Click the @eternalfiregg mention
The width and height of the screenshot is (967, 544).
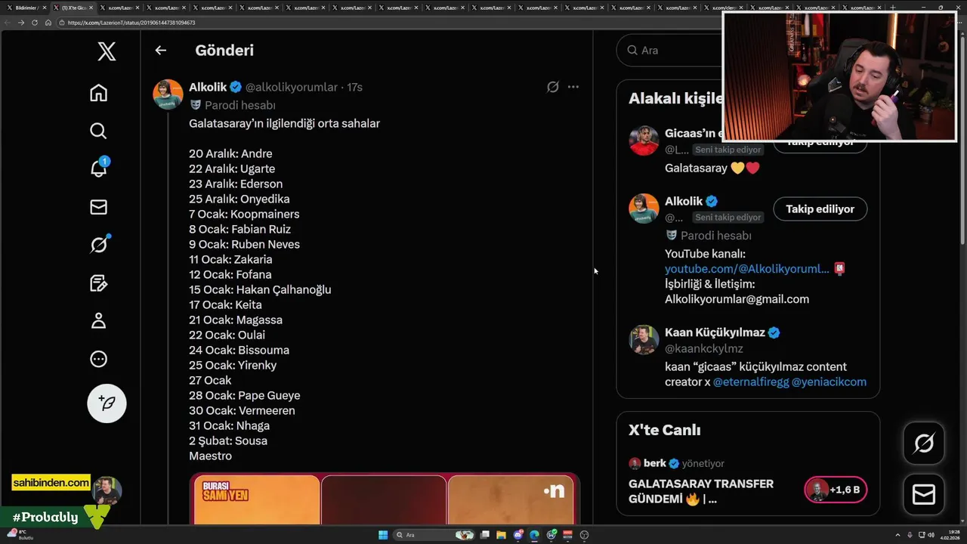(x=750, y=382)
